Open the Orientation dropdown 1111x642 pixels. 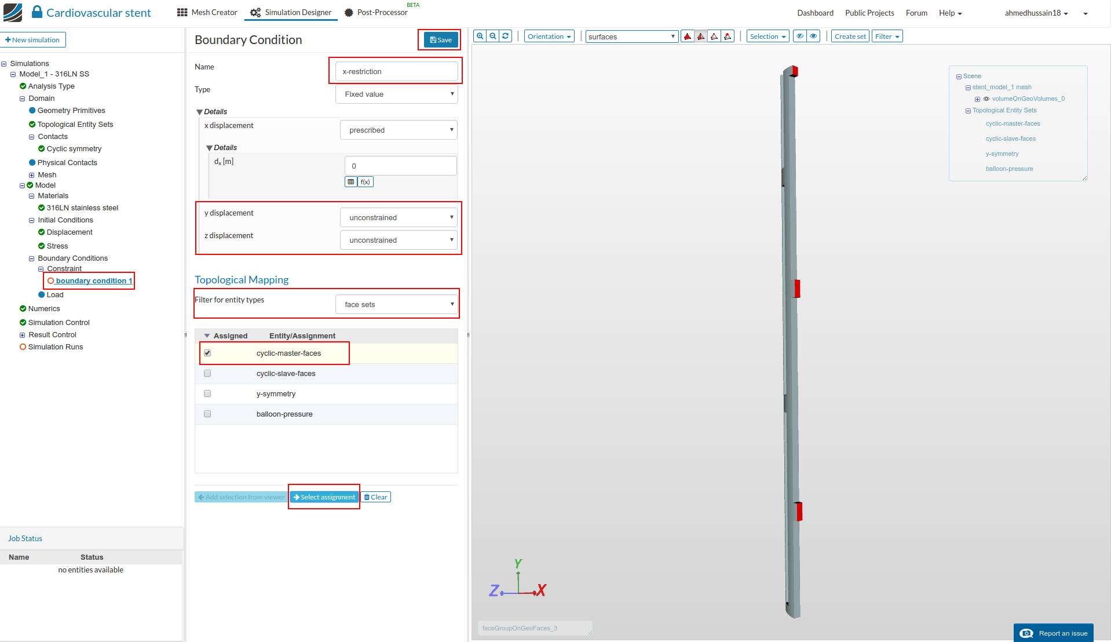(549, 37)
